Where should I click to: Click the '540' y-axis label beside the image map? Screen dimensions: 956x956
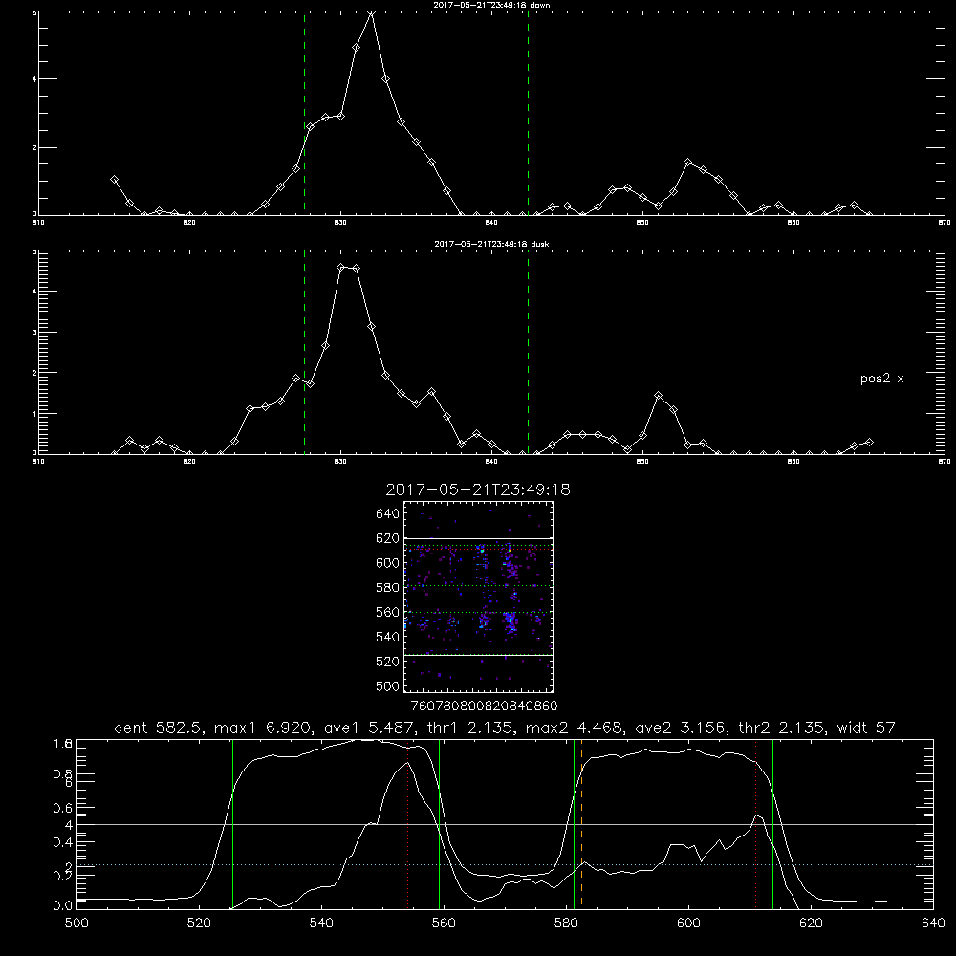388,637
